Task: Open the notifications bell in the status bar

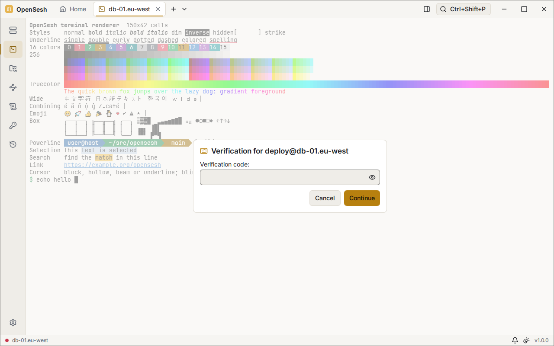Action: pos(515,340)
